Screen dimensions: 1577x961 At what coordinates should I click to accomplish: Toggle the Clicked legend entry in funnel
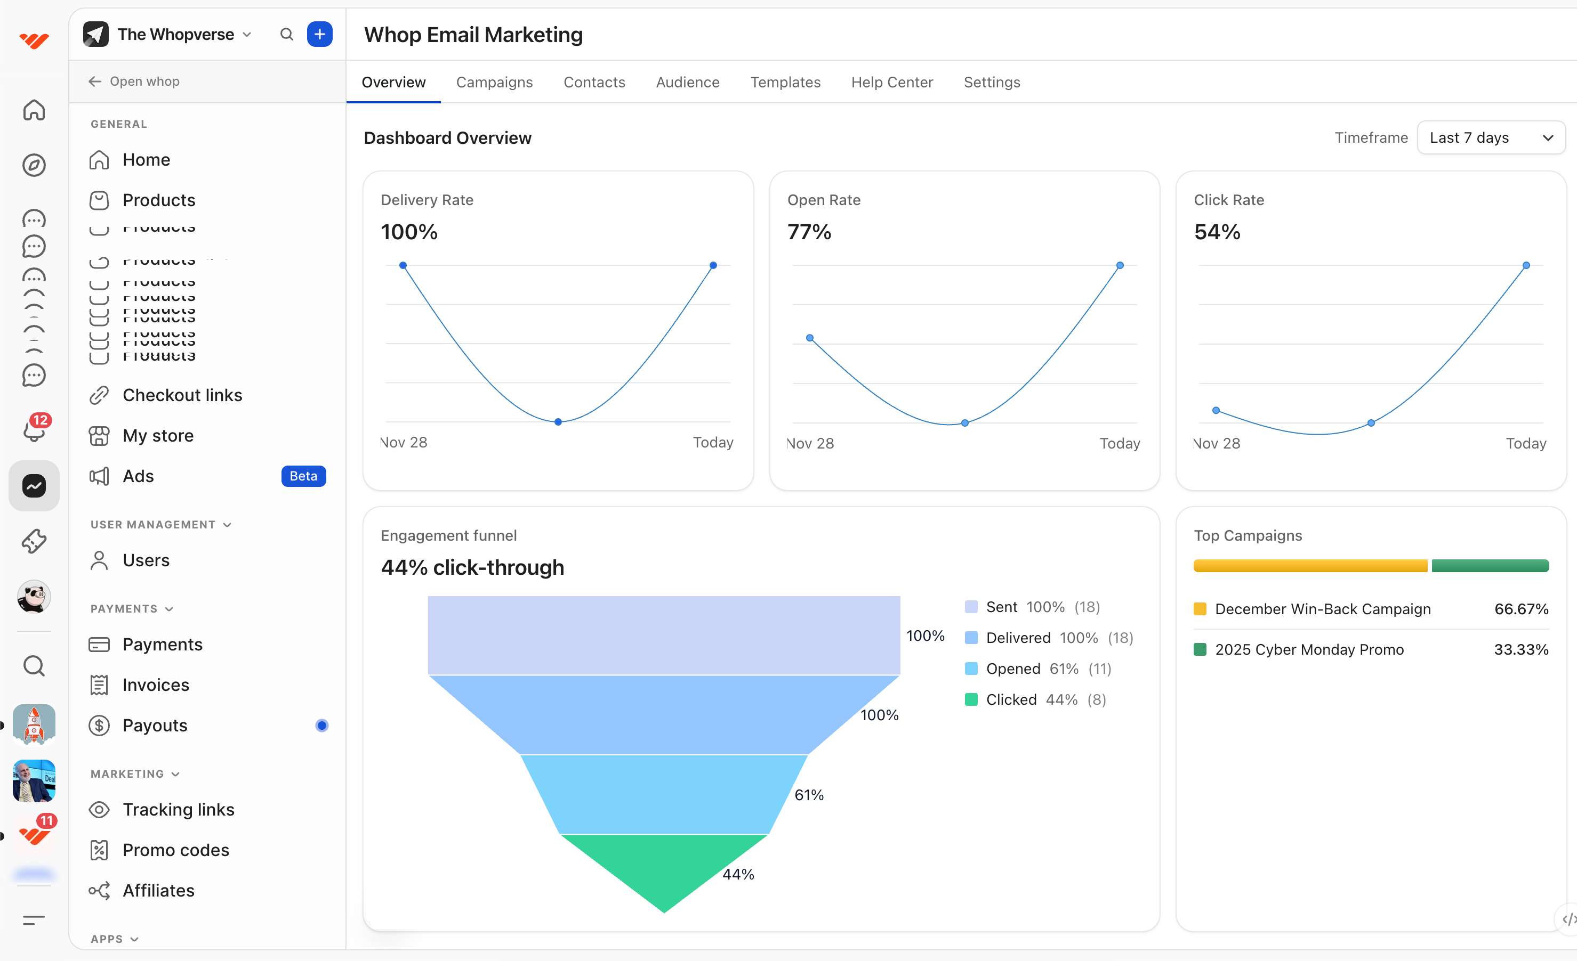tap(1011, 699)
